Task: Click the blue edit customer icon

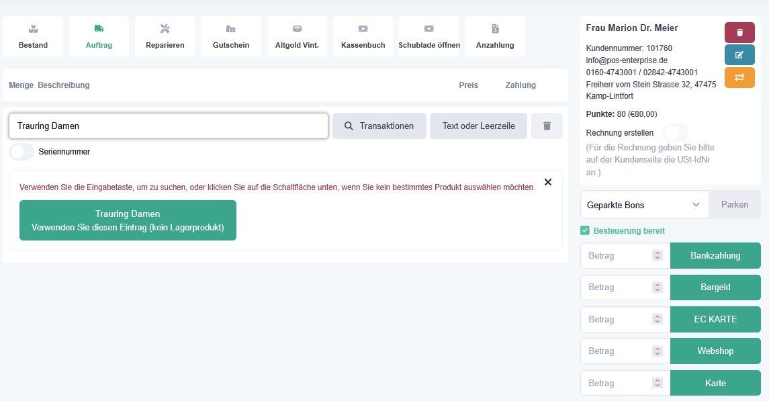Action: click(739, 55)
